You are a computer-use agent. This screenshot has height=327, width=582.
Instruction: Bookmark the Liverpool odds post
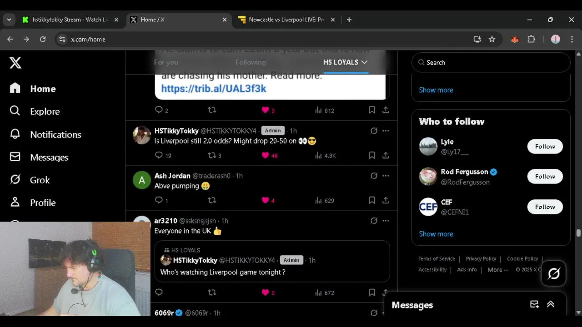[372, 155]
